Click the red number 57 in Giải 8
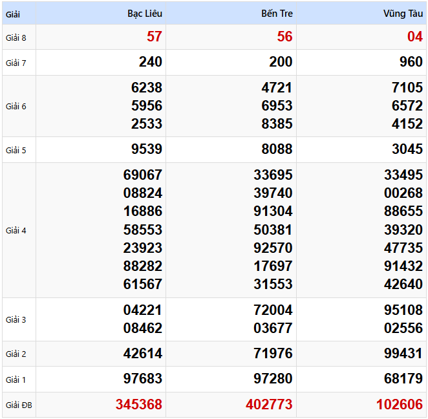The image size is (428, 419). pyautogui.click(x=155, y=37)
